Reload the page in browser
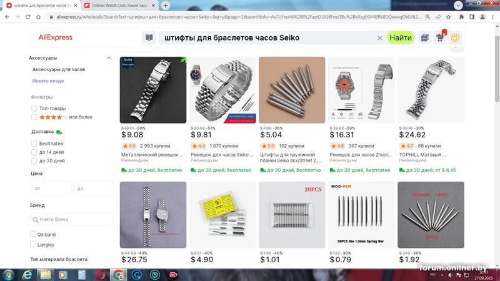Viewport: 500px width, 281px height. pos(28,17)
